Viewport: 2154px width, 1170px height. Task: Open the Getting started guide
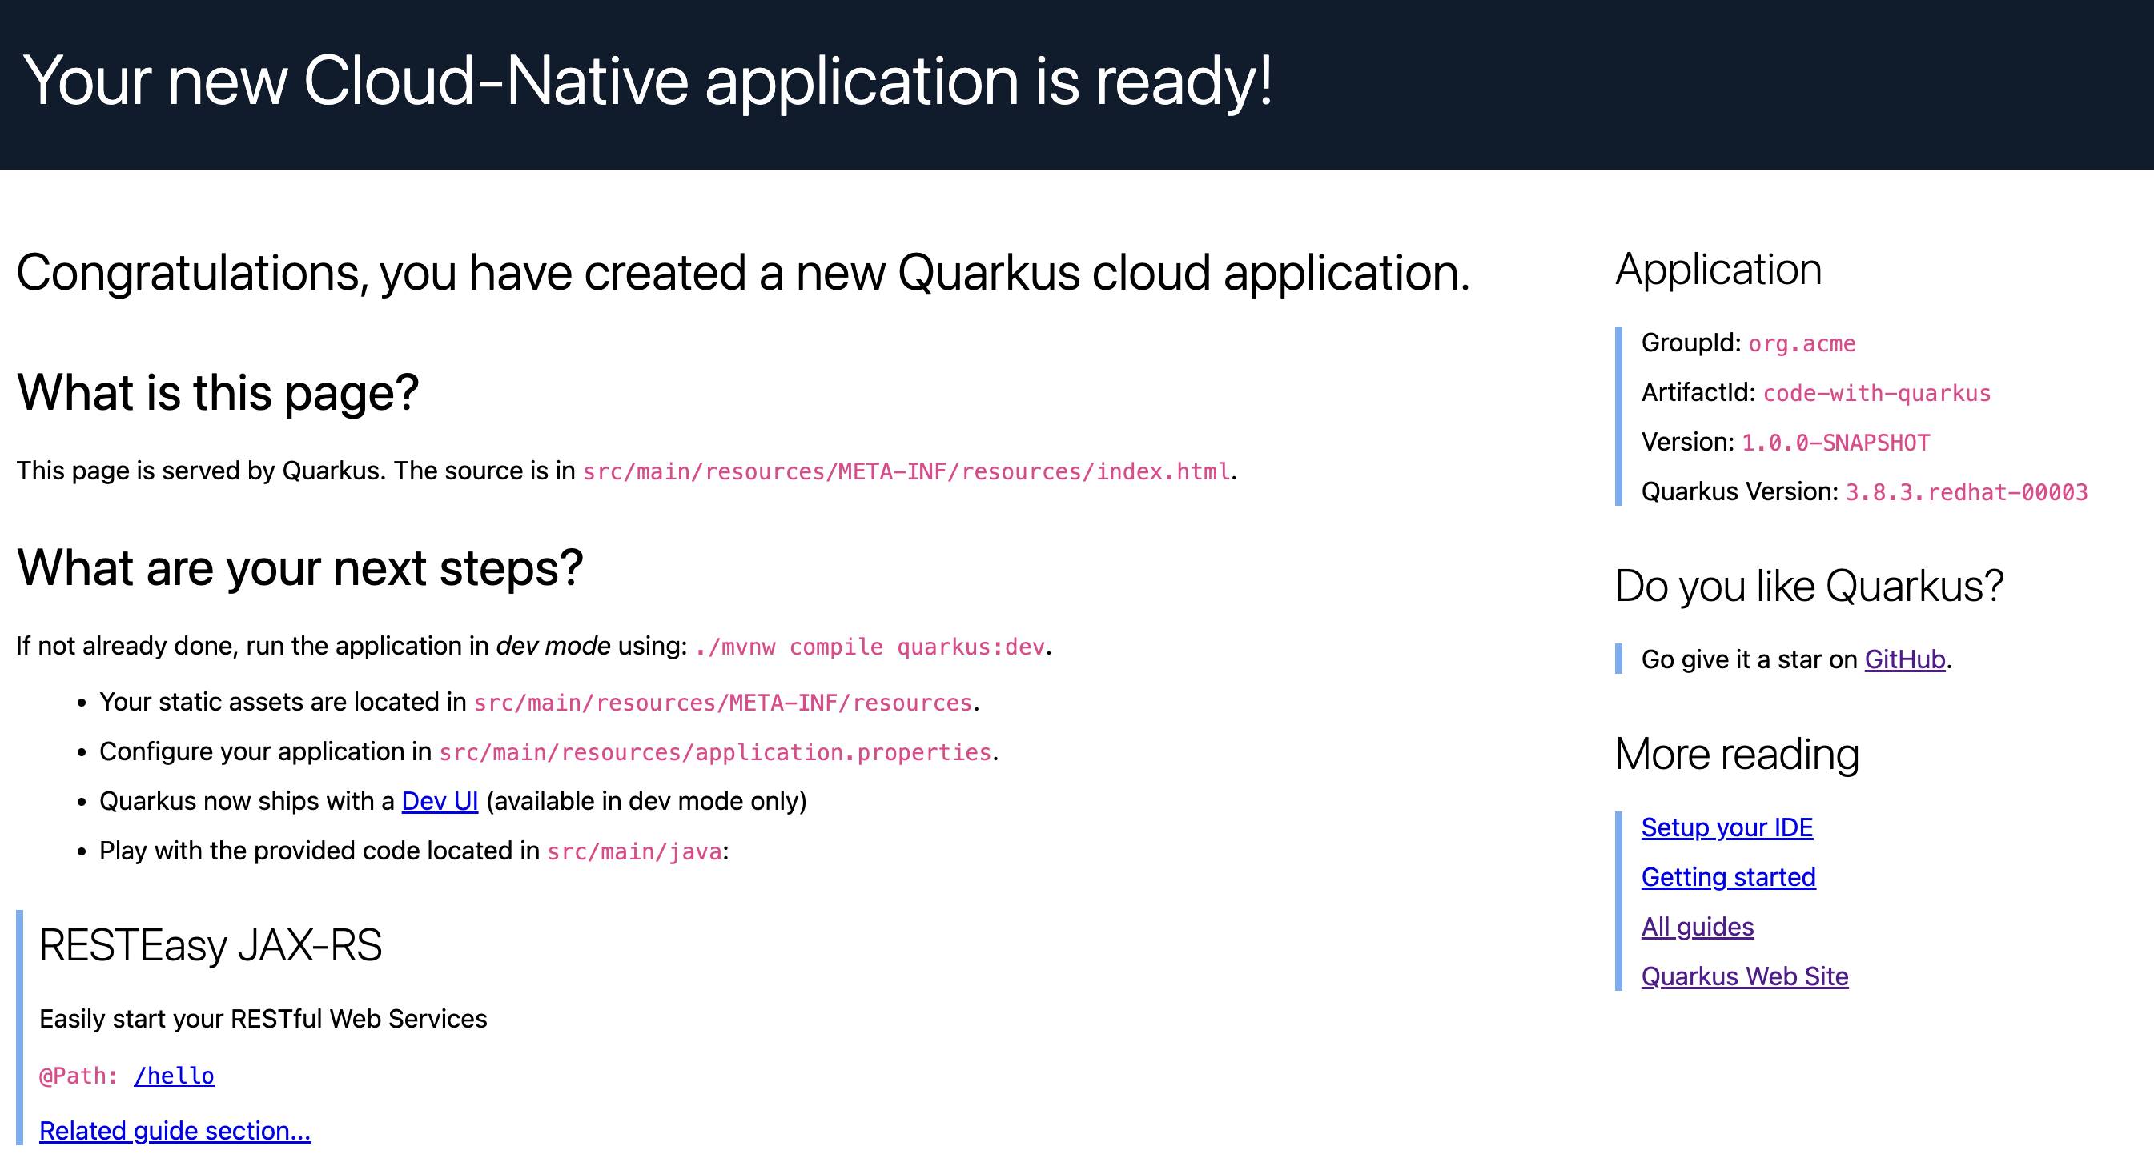(1728, 876)
